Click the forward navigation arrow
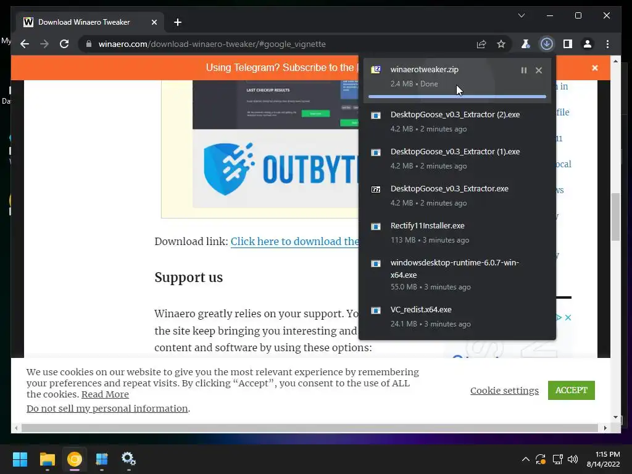 coord(44,44)
